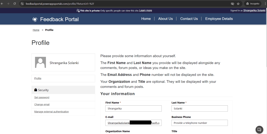Reload the page with the refresh icon
Image resolution: width=267 pixels, height=134 pixels.
pyautogui.click(x=15, y=4)
